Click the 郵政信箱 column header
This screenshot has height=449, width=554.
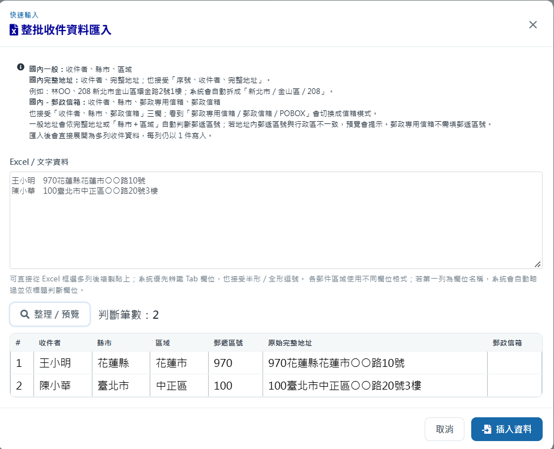point(507,343)
